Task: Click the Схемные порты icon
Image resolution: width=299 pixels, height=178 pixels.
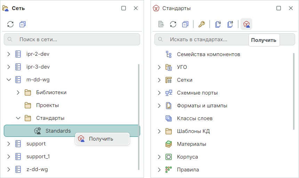Action: click(x=169, y=93)
